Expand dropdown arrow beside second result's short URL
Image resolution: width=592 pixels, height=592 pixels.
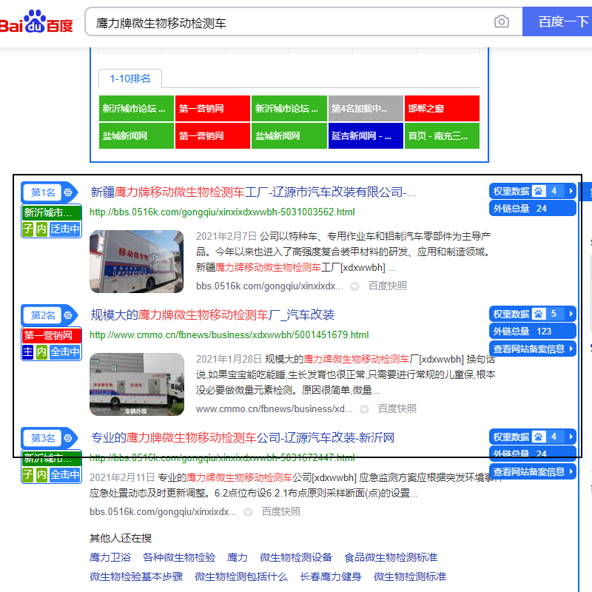click(x=364, y=409)
